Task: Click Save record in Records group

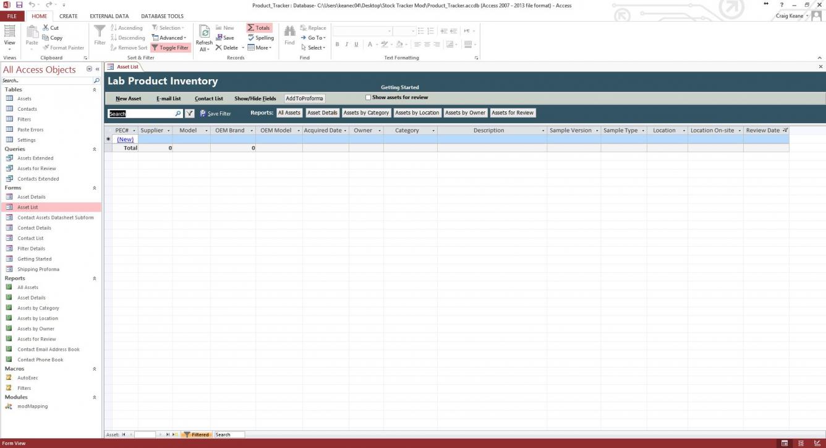Action: pyautogui.click(x=225, y=38)
